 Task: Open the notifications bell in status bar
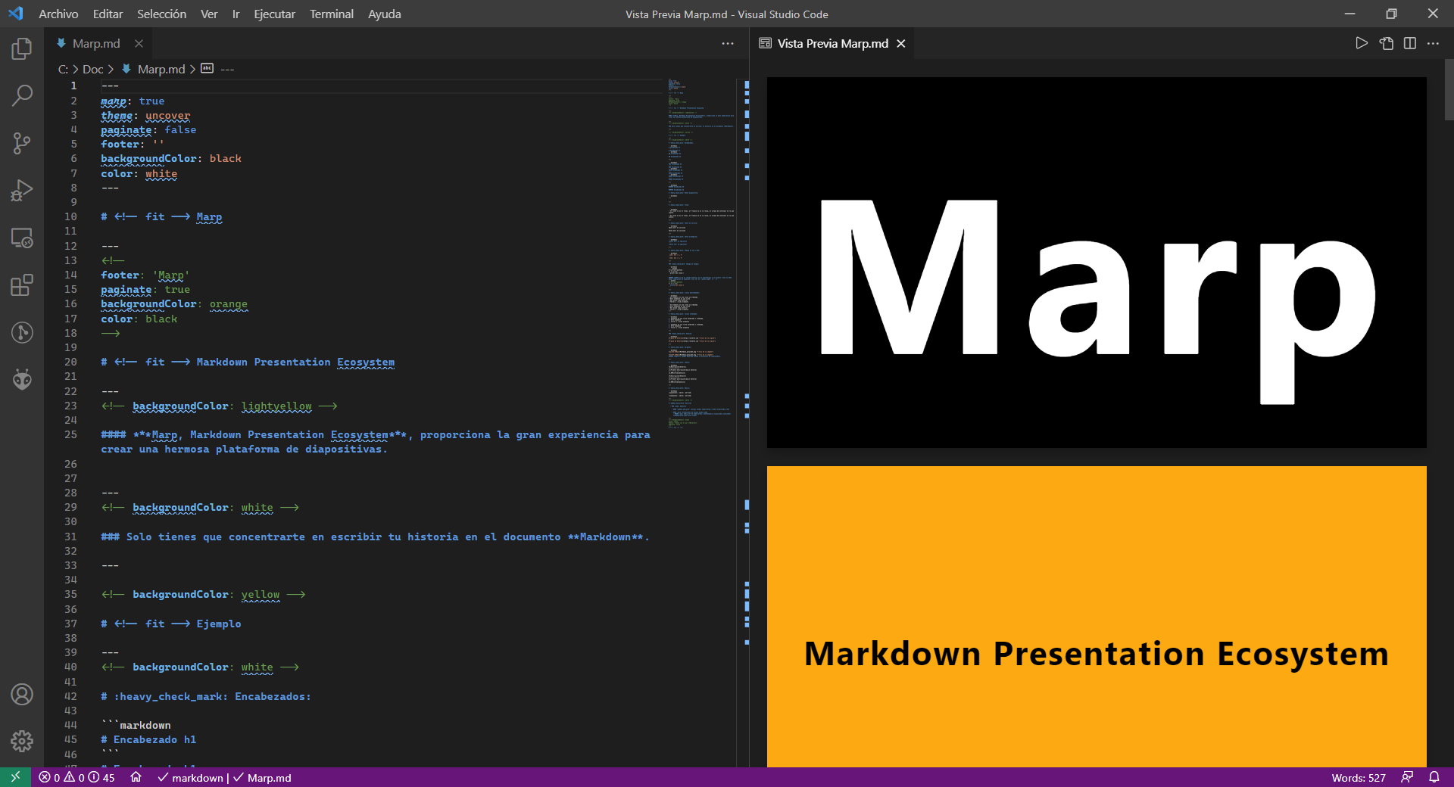1434,777
